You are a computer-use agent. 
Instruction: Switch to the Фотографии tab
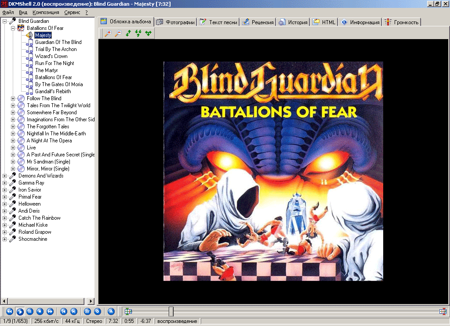click(176, 22)
